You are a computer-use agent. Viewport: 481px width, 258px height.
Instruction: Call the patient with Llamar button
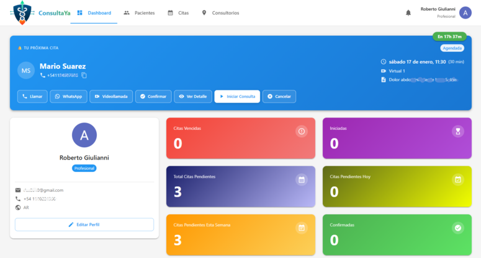coord(32,97)
